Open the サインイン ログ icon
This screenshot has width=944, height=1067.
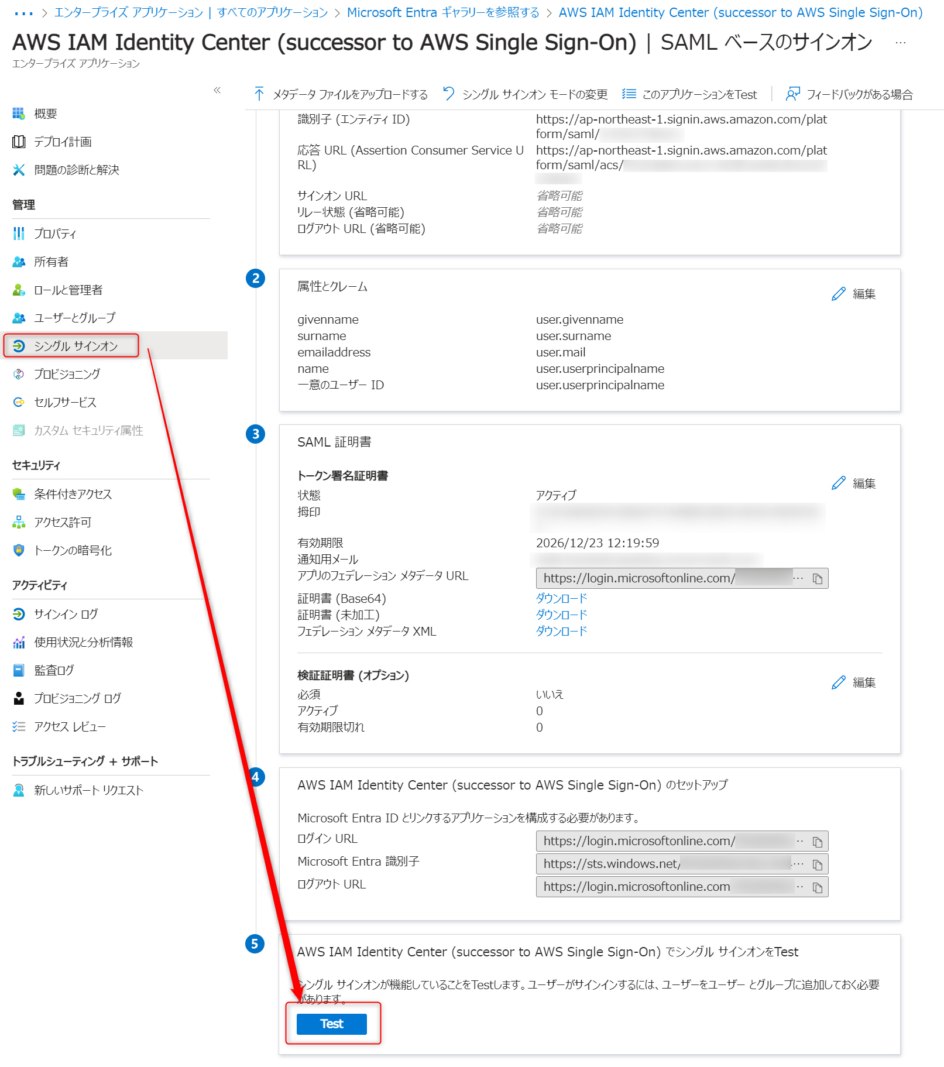[19, 614]
